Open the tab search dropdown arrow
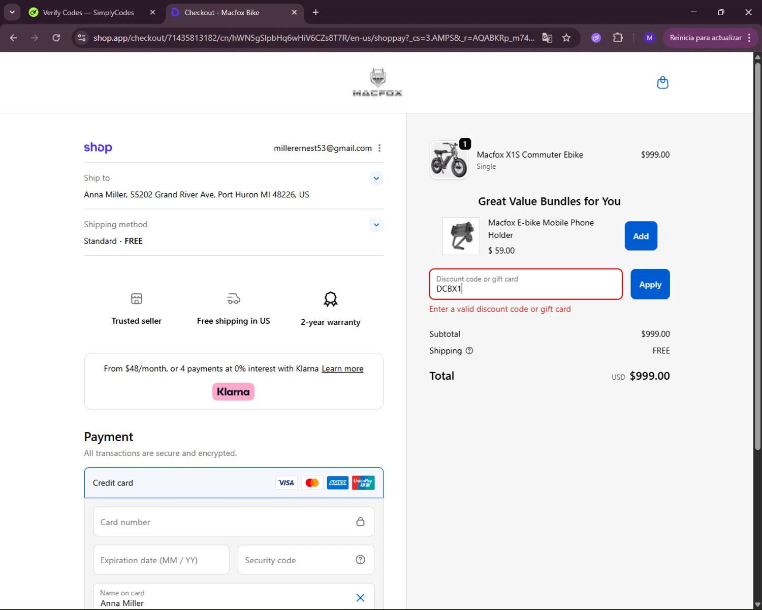The width and height of the screenshot is (762, 610). [x=12, y=12]
